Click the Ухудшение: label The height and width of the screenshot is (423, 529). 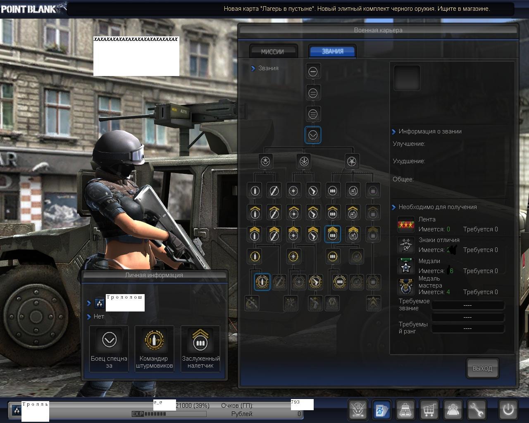(x=409, y=161)
